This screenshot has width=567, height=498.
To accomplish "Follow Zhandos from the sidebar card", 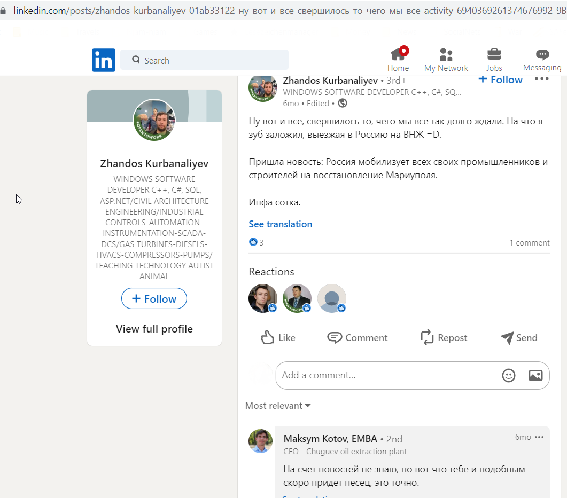I will [154, 299].
